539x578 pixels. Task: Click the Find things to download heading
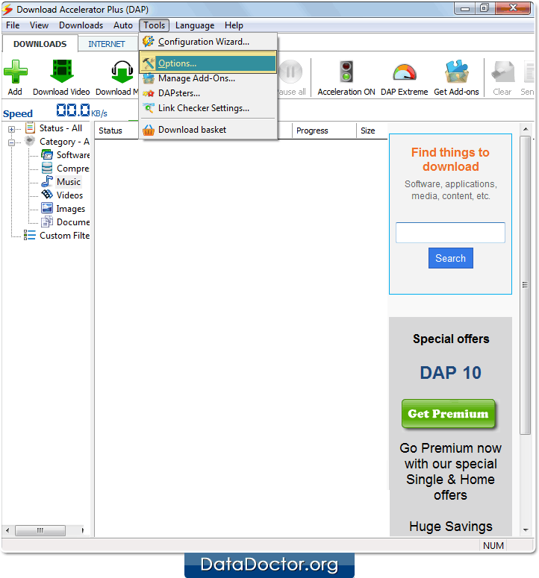click(450, 160)
